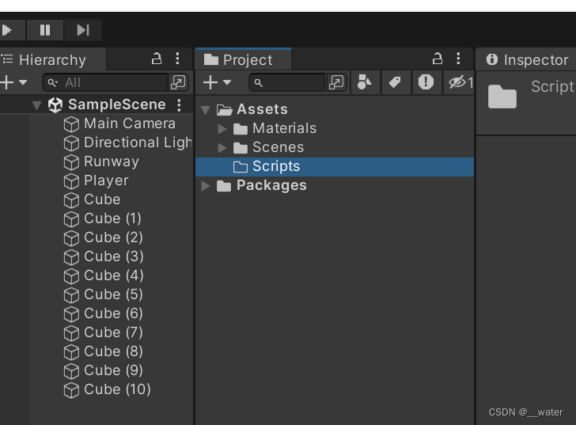The width and height of the screenshot is (576, 425).
Task: Select the Hierarchy tab
Action: pyautogui.click(x=52, y=60)
